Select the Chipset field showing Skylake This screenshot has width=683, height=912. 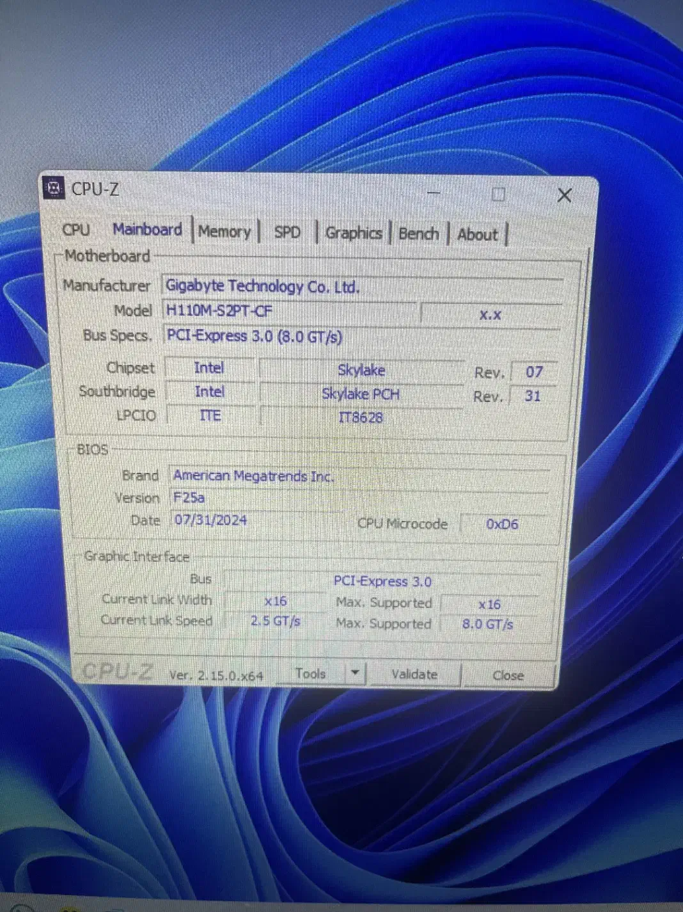click(361, 370)
